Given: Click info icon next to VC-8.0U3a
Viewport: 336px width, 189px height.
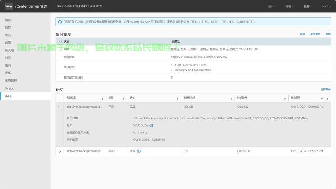Looking at the screenshot, I should [x=151, y=125].
